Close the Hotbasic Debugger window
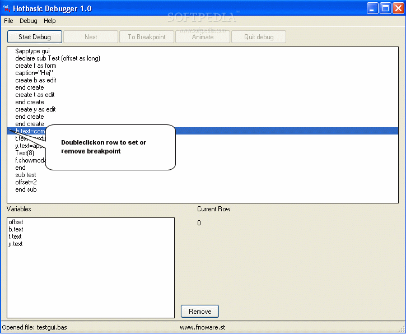406x334 pixels. [398, 8]
